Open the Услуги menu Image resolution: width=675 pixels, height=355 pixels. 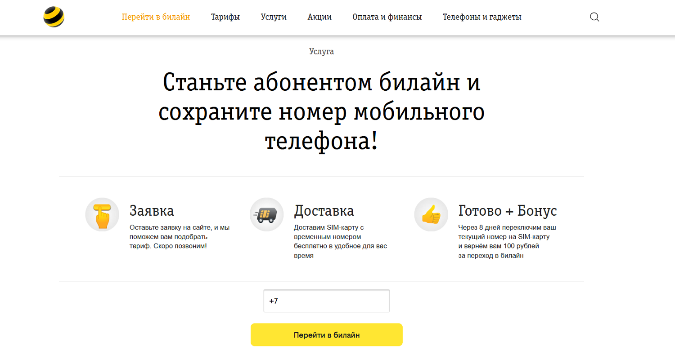tap(274, 17)
